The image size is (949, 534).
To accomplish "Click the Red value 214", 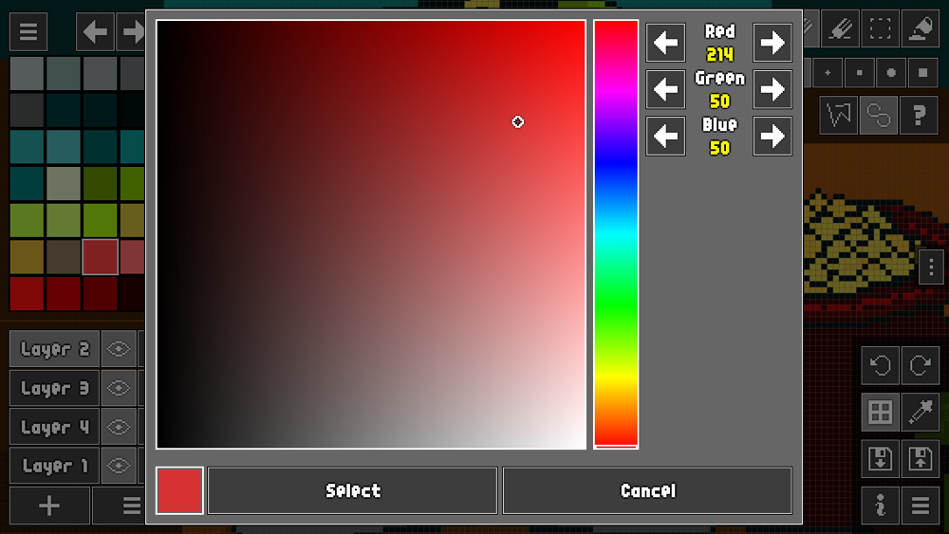I will click(x=719, y=54).
